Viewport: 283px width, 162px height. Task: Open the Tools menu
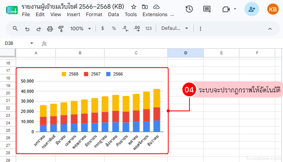[130, 15]
